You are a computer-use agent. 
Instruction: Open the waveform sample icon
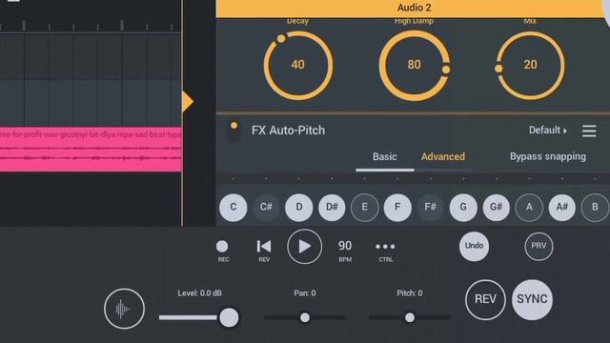[125, 309]
